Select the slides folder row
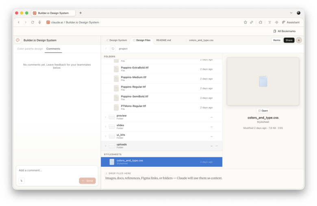This screenshot has width=317, height=206. click(x=161, y=127)
